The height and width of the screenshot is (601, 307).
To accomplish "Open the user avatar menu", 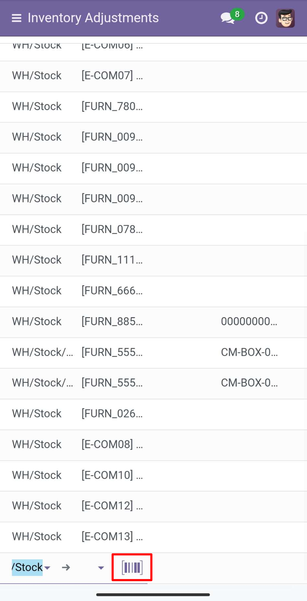I will coord(286,18).
